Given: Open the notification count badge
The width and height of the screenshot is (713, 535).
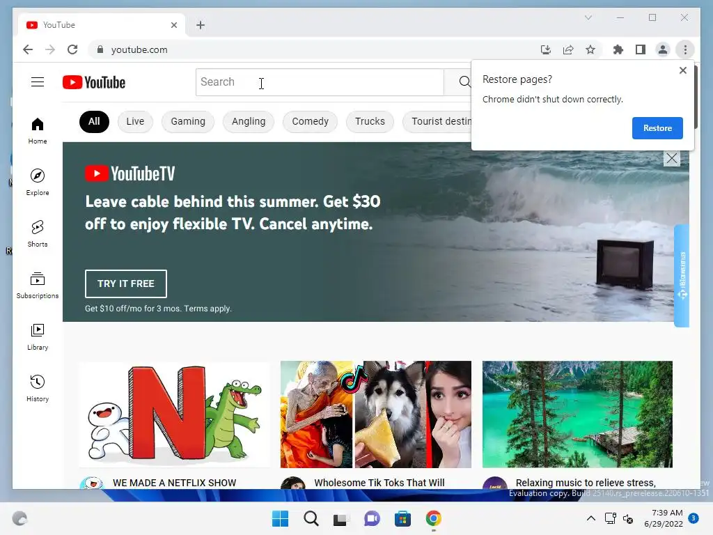Looking at the screenshot, I should (x=694, y=518).
